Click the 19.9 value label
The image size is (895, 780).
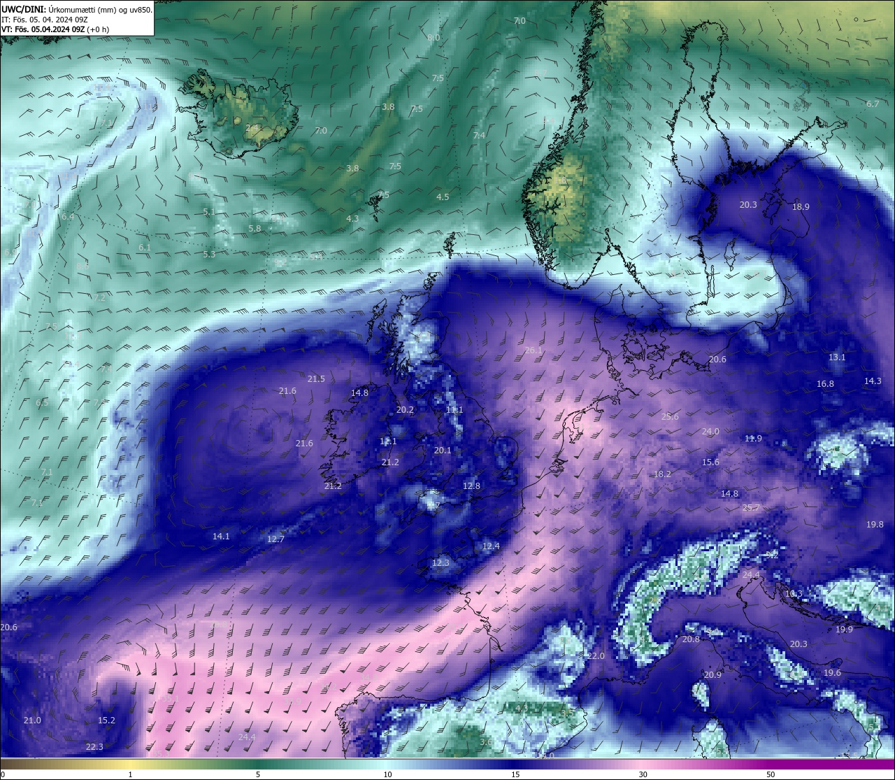tap(844, 629)
